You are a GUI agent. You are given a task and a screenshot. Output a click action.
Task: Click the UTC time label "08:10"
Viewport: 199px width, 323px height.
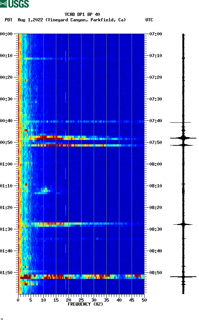pos(156,186)
